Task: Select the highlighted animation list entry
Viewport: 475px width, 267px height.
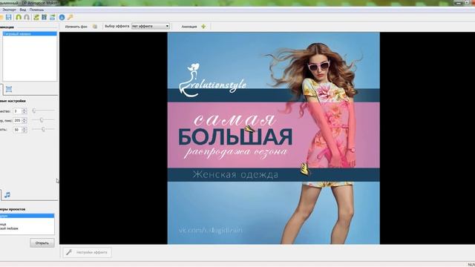Action: (30, 33)
